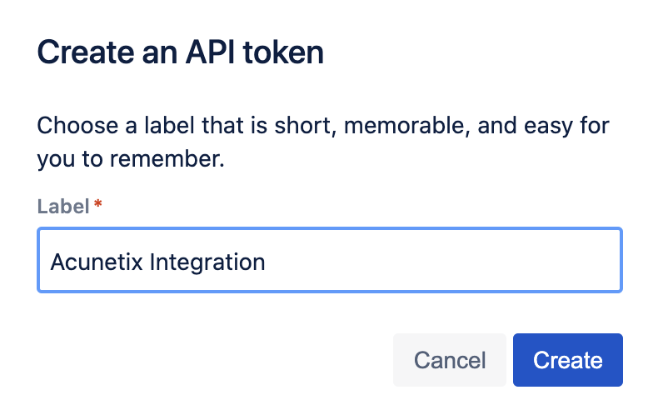
Task: Click the Cancel button
Action: tap(450, 360)
